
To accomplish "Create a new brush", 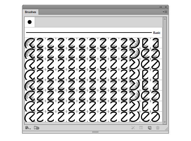I will (x=149, y=128).
